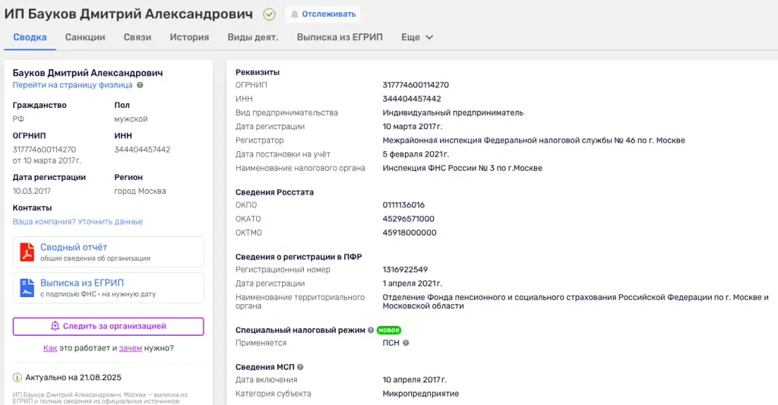Select ОГРНИП value 317774600114270 in Реквизиты
Viewport: 778px width, 405px height.
tap(416, 85)
